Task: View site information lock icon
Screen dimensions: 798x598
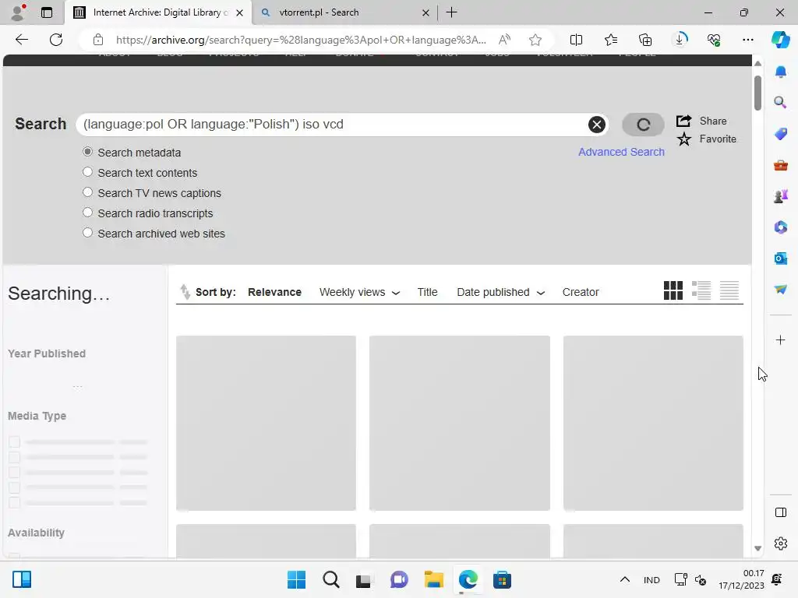Action: pos(98,40)
